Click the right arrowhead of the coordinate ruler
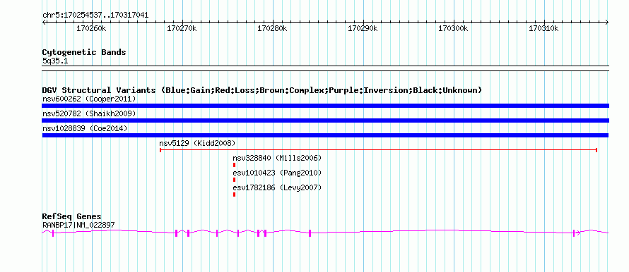Image resolution: width=629 pixels, height=272 pixels. click(x=606, y=23)
